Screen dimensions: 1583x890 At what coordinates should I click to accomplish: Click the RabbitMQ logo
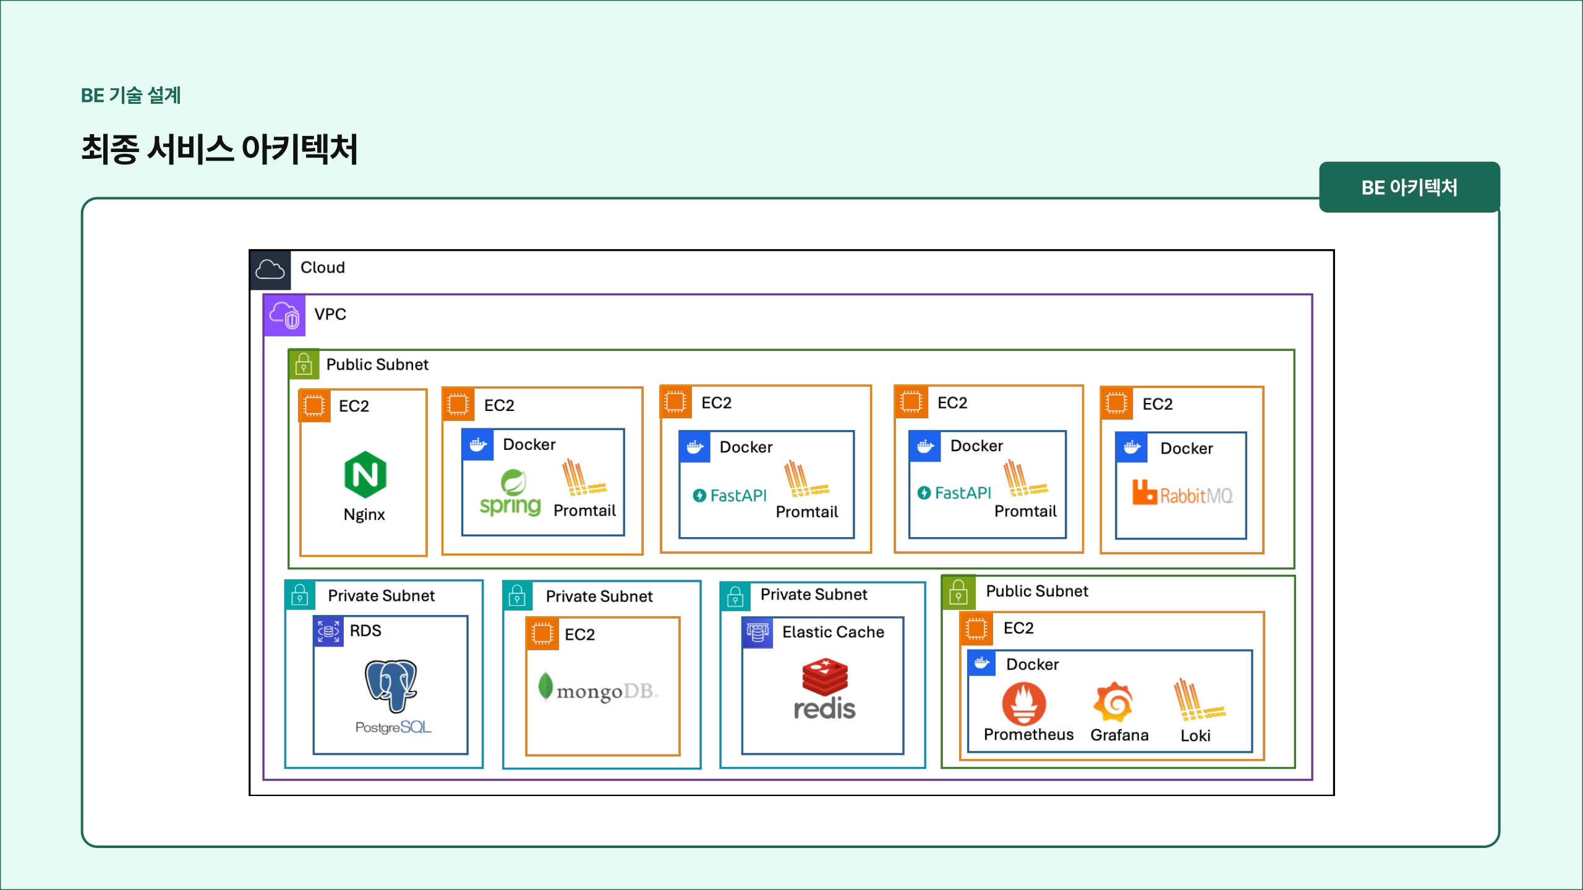pyautogui.click(x=1182, y=494)
